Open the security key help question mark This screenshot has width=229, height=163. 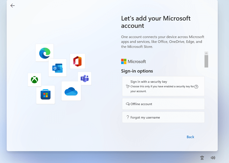[196, 87]
